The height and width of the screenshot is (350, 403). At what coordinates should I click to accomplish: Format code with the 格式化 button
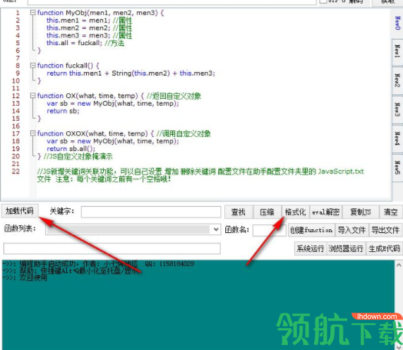(x=296, y=212)
